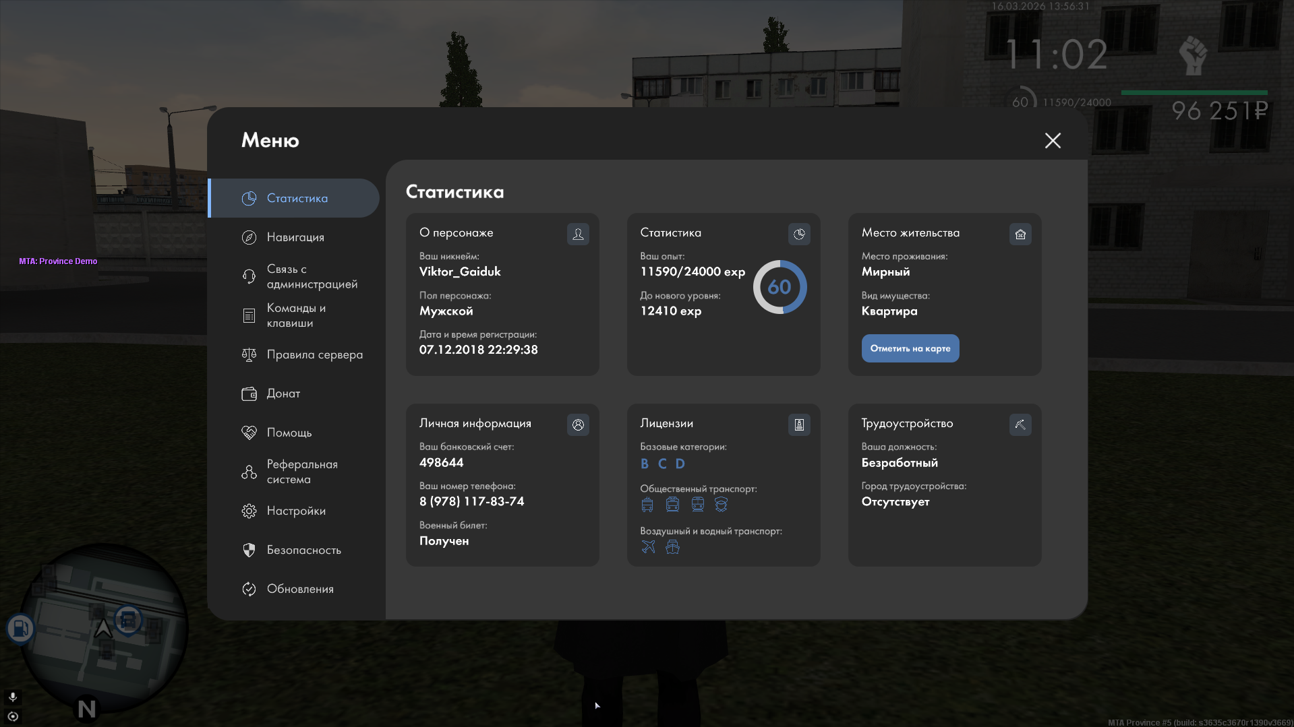1294x727 pixels.
Task: Click the tools icon in Трудоустройство card
Action: [1020, 424]
